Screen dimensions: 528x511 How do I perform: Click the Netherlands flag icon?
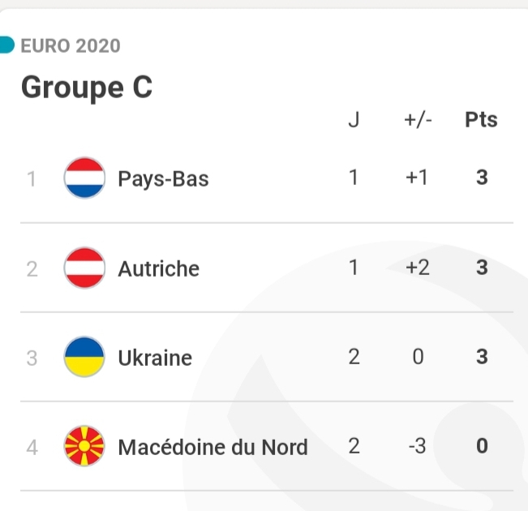[x=84, y=178]
